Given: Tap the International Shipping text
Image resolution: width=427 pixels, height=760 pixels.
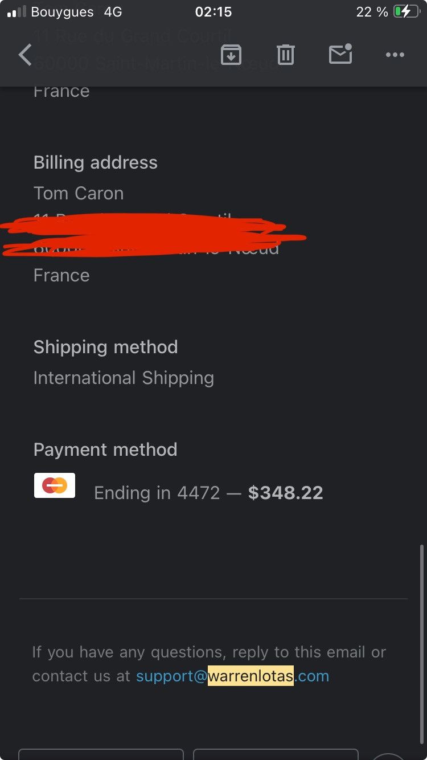Looking at the screenshot, I should click(124, 378).
